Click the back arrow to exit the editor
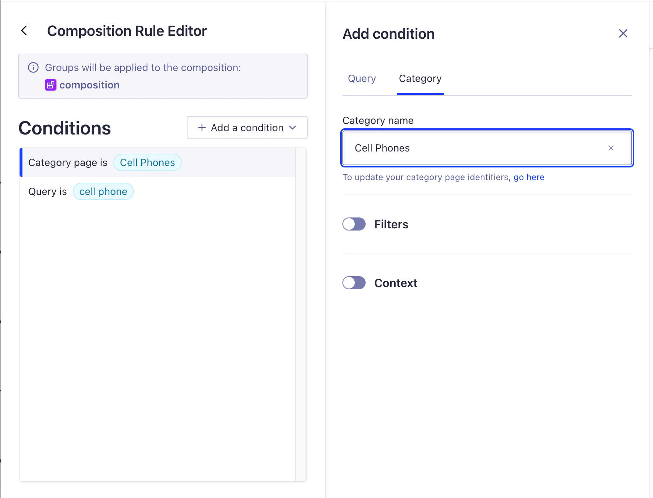This screenshot has width=653, height=498. click(24, 31)
